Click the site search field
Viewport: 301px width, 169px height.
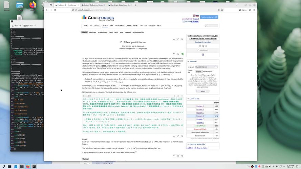tap(211, 26)
